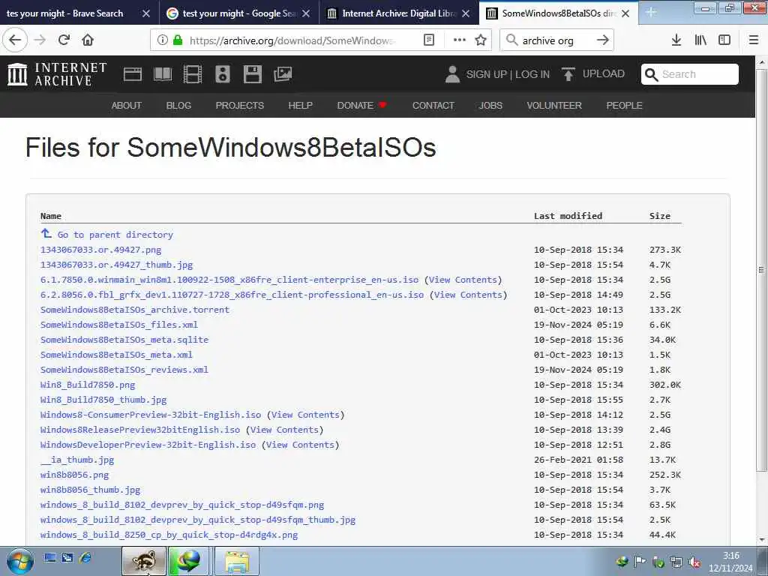This screenshot has width=768, height=576.
Task: Download Windows8-ConsumerPreview-32bit-English.iso
Action: coord(150,415)
